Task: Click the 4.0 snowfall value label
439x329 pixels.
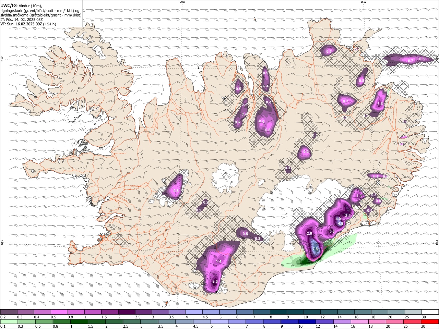Action: pyautogui.click(x=338, y=219)
